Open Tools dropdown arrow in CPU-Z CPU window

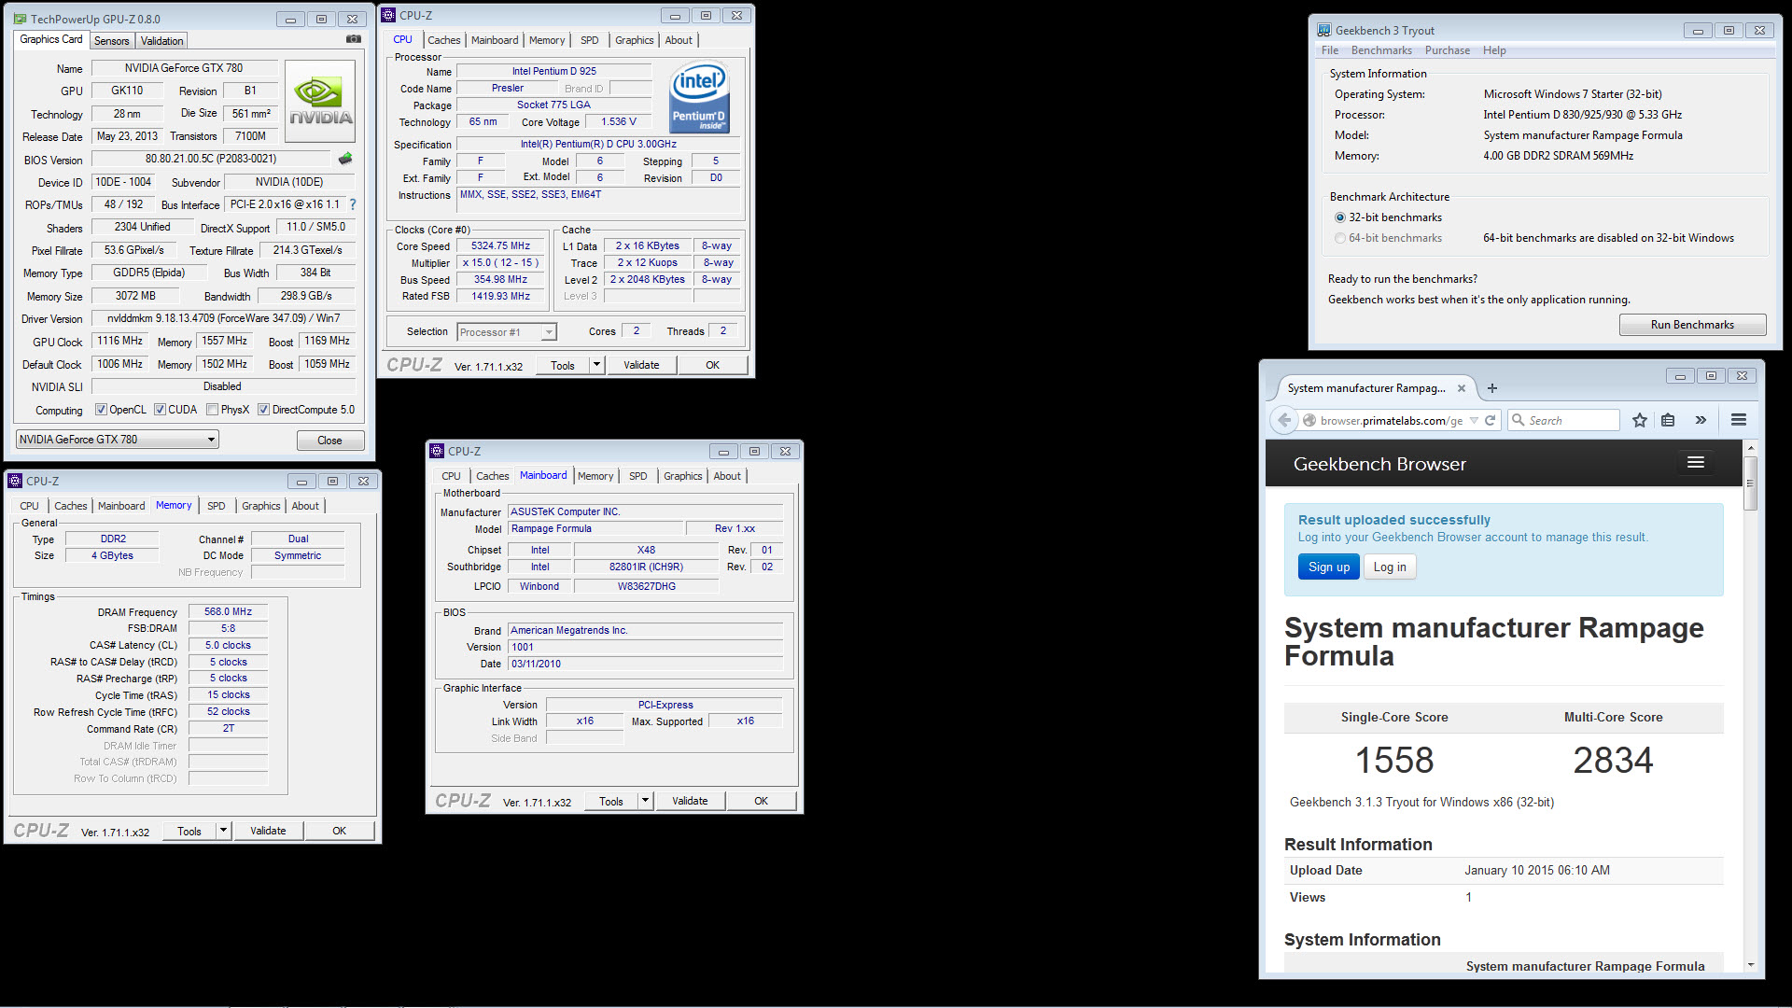tap(596, 365)
